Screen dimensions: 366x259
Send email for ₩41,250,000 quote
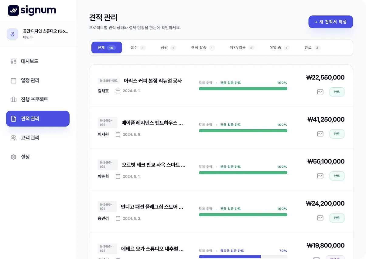(x=320, y=134)
